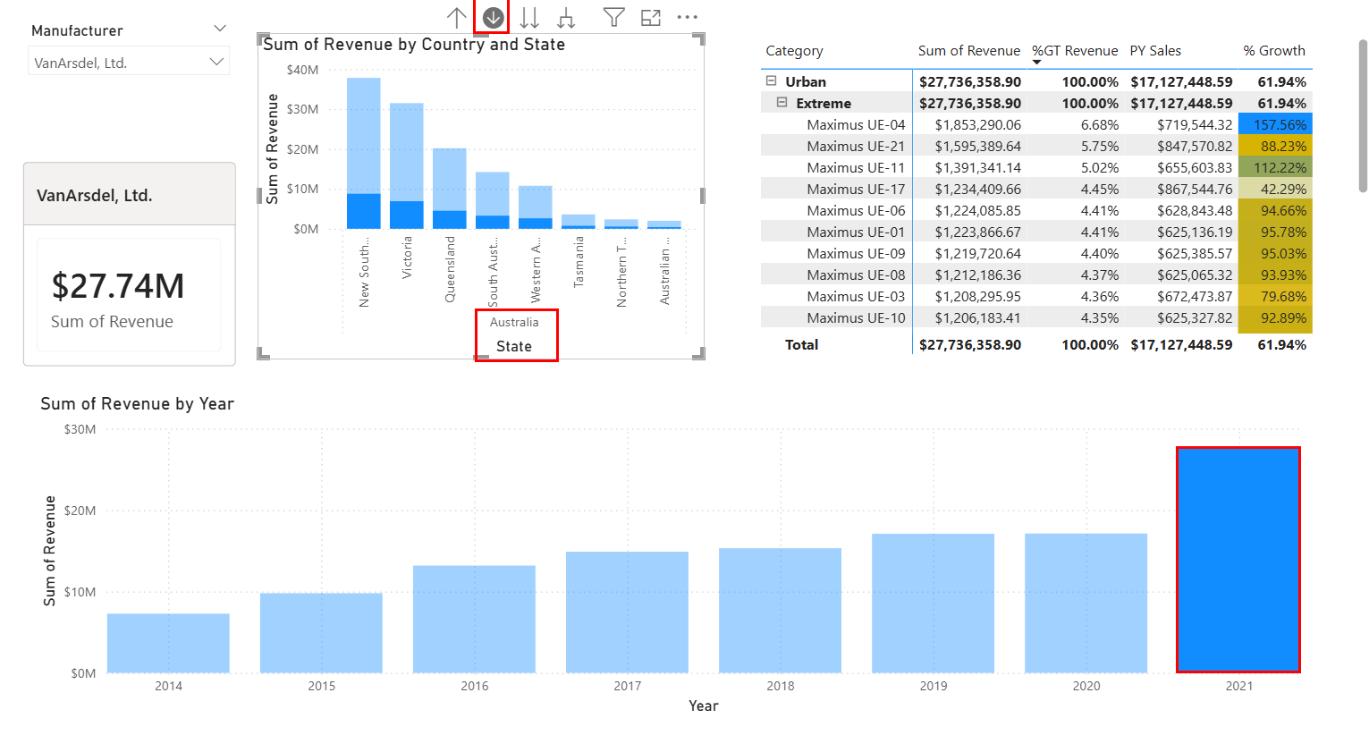Click the $847,570.82 PY Sales cell

[x=1195, y=146]
